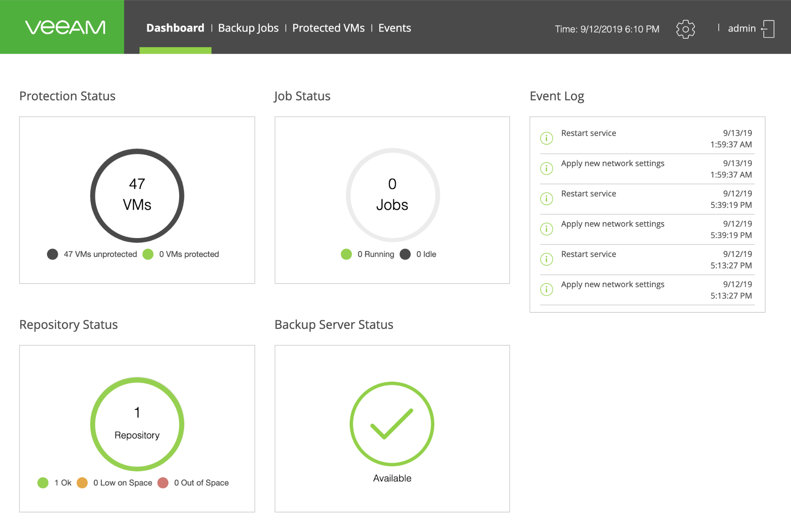Click the Protection Status heading

pyautogui.click(x=67, y=96)
